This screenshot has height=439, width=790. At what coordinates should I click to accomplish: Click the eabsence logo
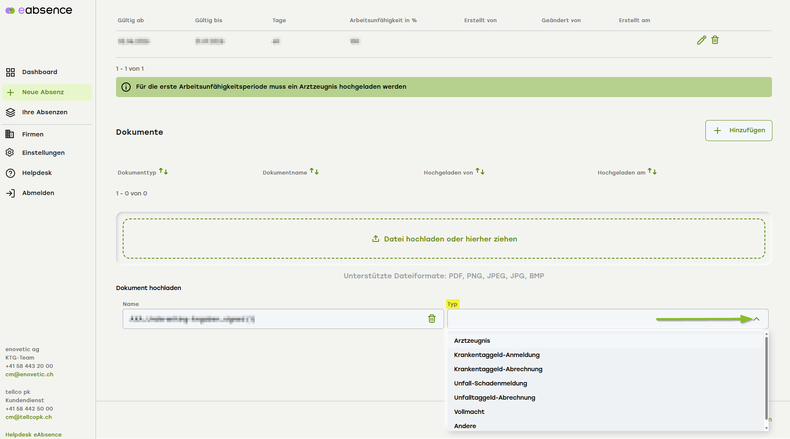[39, 10]
